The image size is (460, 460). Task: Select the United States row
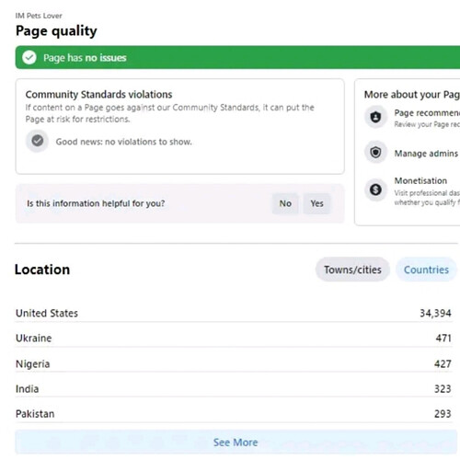pyautogui.click(x=234, y=313)
